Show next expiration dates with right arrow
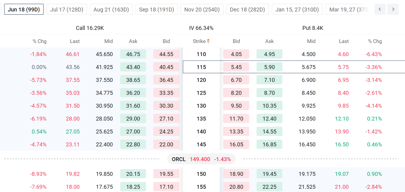 point(393,9)
